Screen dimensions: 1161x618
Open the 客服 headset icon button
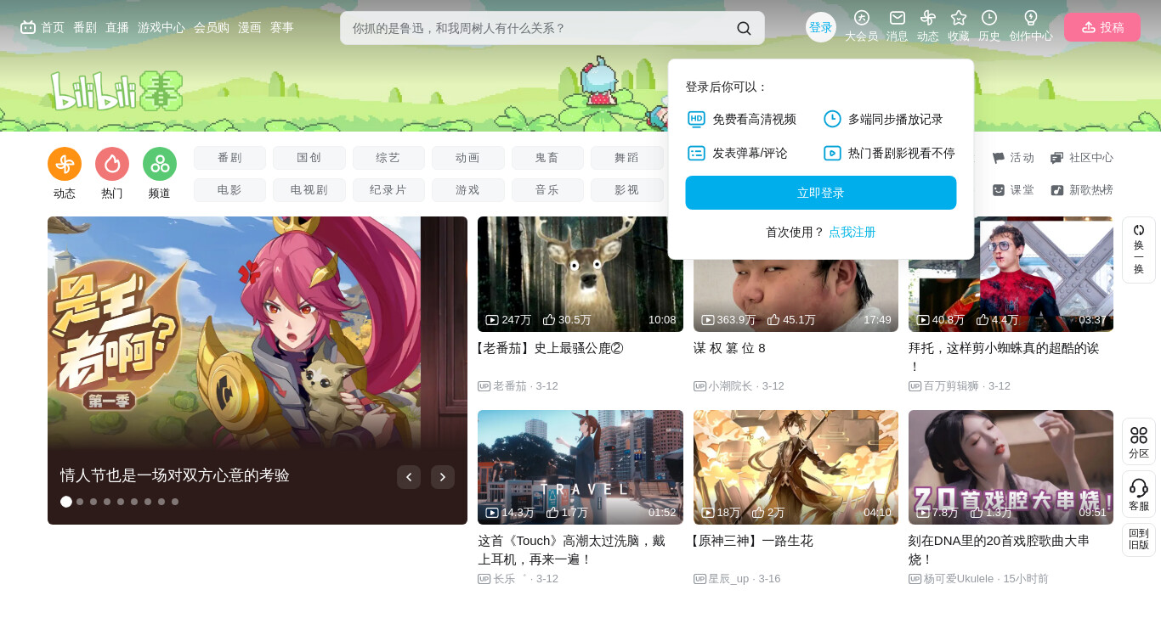(x=1139, y=494)
